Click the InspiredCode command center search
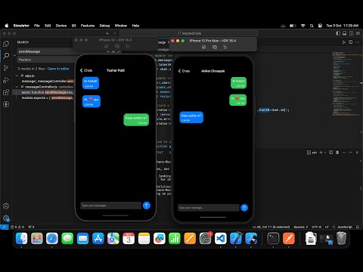This screenshot has width=363, height=272. (189, 33)
